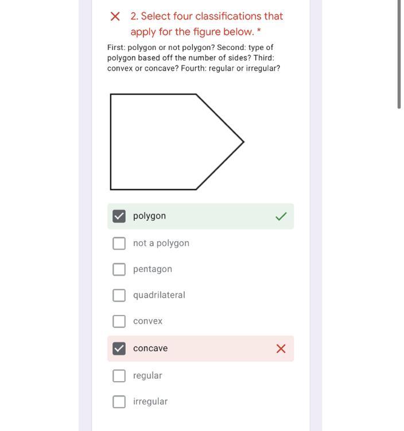The height and width of the screenshot is (431, 404).
Task: Click the question 2 title text
Action: point(207,24)
